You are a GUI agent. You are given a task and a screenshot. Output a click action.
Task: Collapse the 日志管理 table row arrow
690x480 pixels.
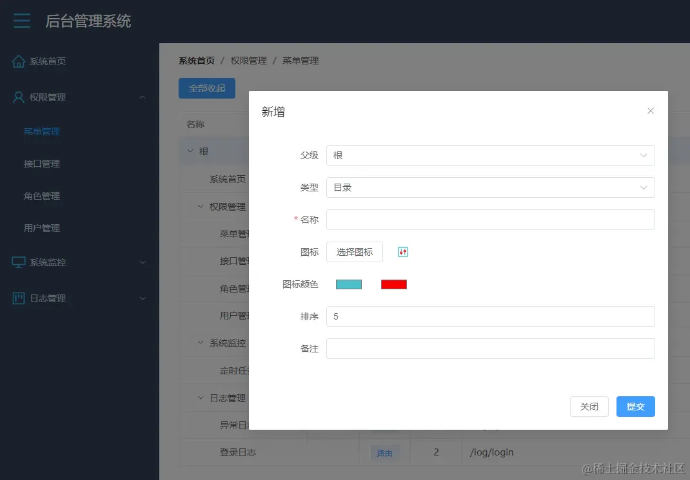tap(200, 398)
